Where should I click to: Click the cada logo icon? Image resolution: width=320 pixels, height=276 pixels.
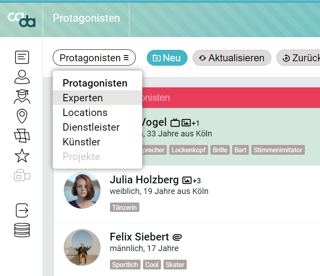(x=21, y=19)
